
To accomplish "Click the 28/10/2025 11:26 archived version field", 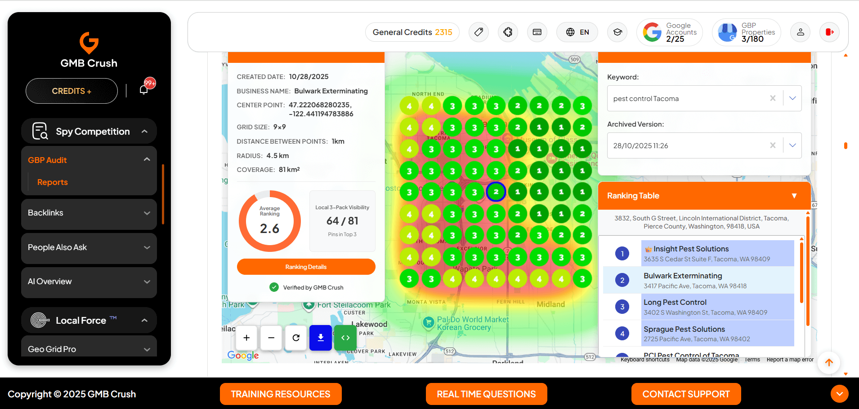I will coord(704,145).
